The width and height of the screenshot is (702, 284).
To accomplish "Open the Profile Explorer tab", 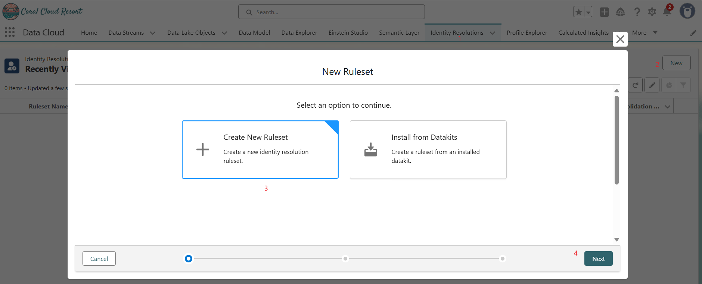I will [527, 32].
